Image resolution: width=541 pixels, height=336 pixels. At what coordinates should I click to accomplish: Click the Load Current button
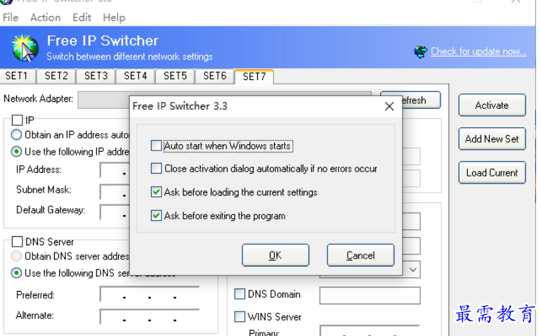coord(492,173)
